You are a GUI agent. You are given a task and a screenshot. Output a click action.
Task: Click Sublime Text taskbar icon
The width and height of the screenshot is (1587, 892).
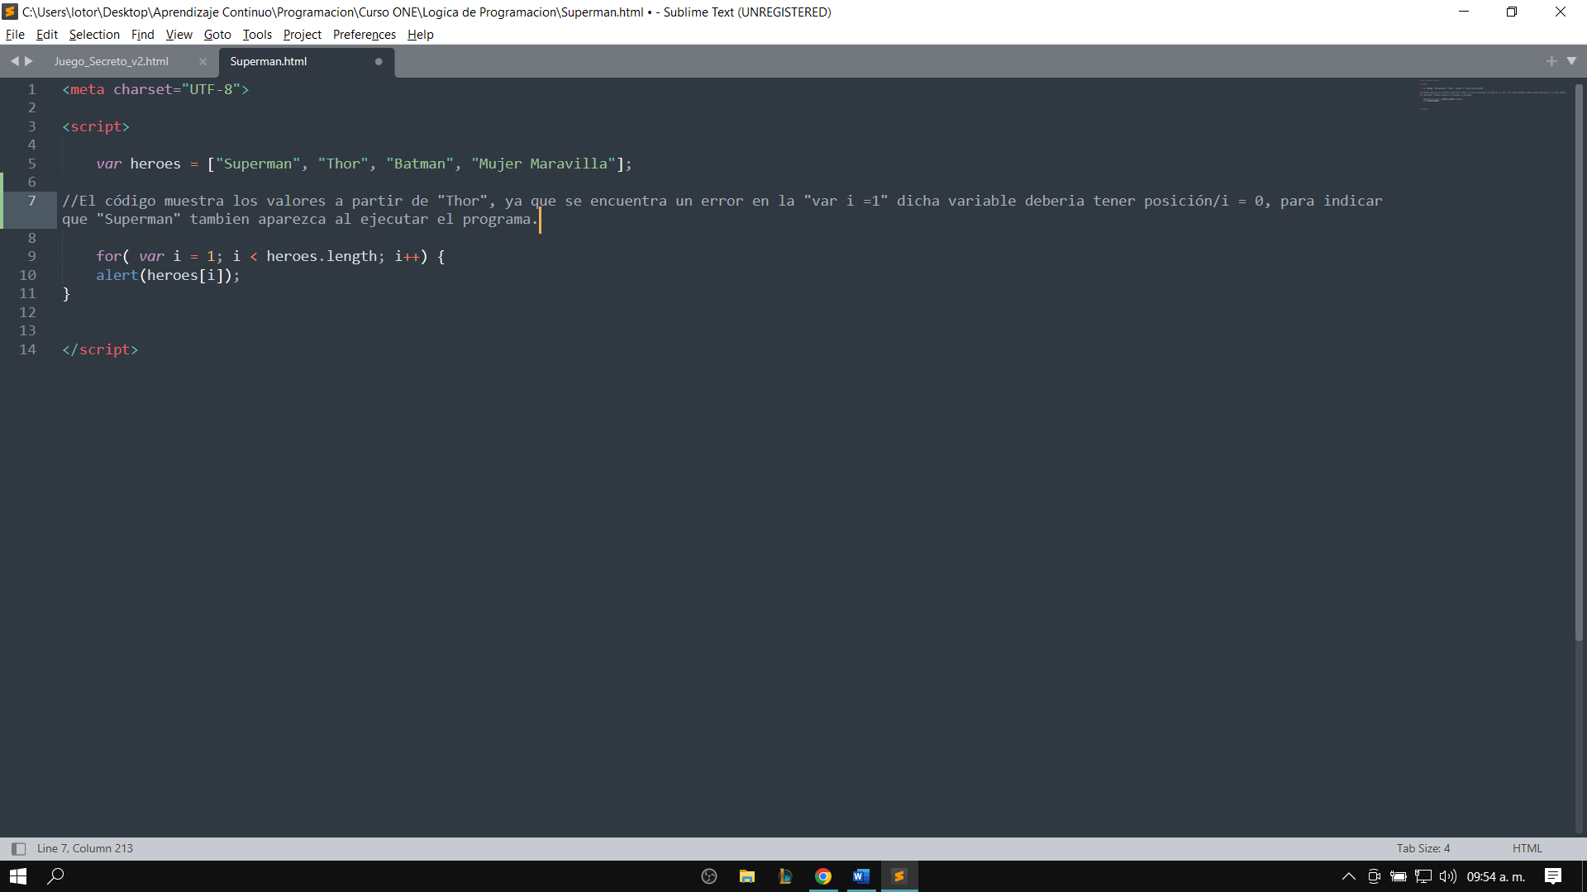click(899, 876)
